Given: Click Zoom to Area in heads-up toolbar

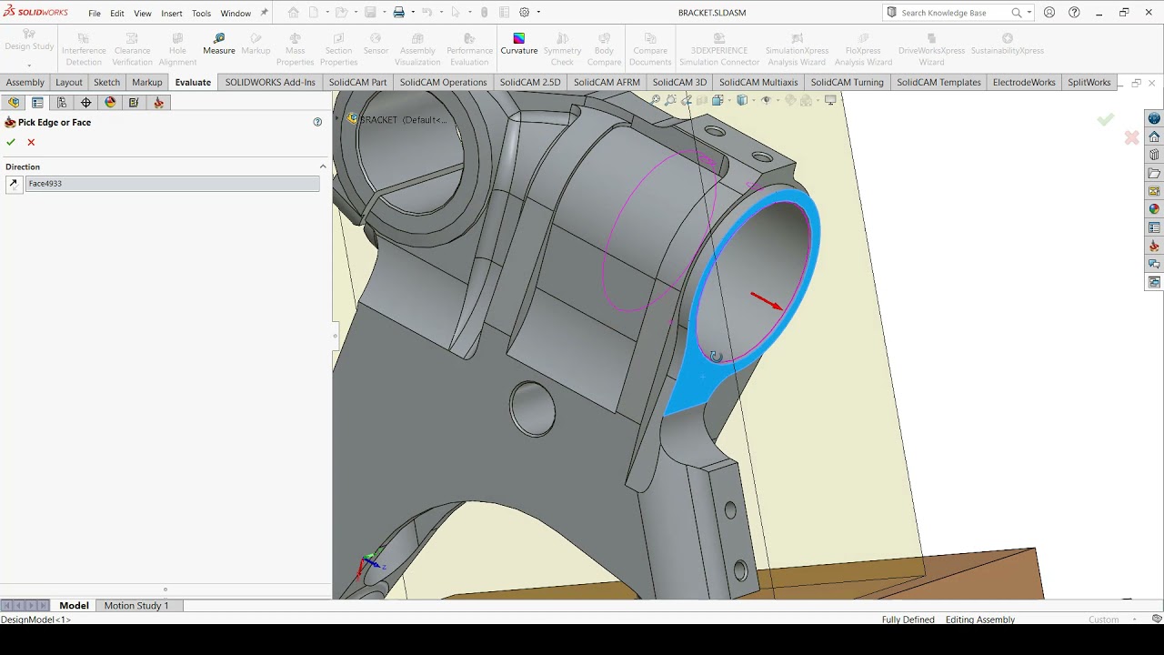Looking at the screenshot, I should 671,100.
